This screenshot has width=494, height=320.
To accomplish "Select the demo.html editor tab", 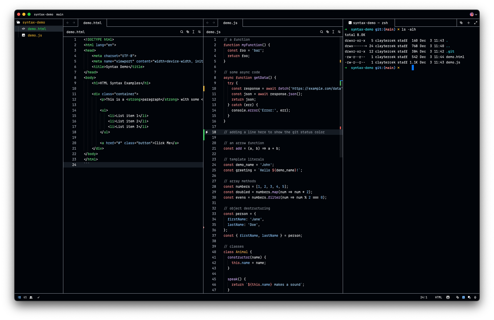I will (92, 23).
